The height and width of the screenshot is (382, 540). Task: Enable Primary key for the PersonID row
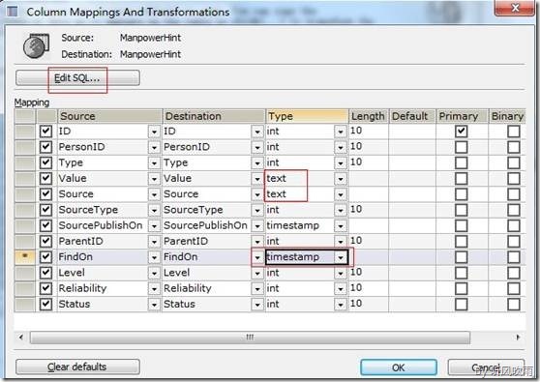462,147
